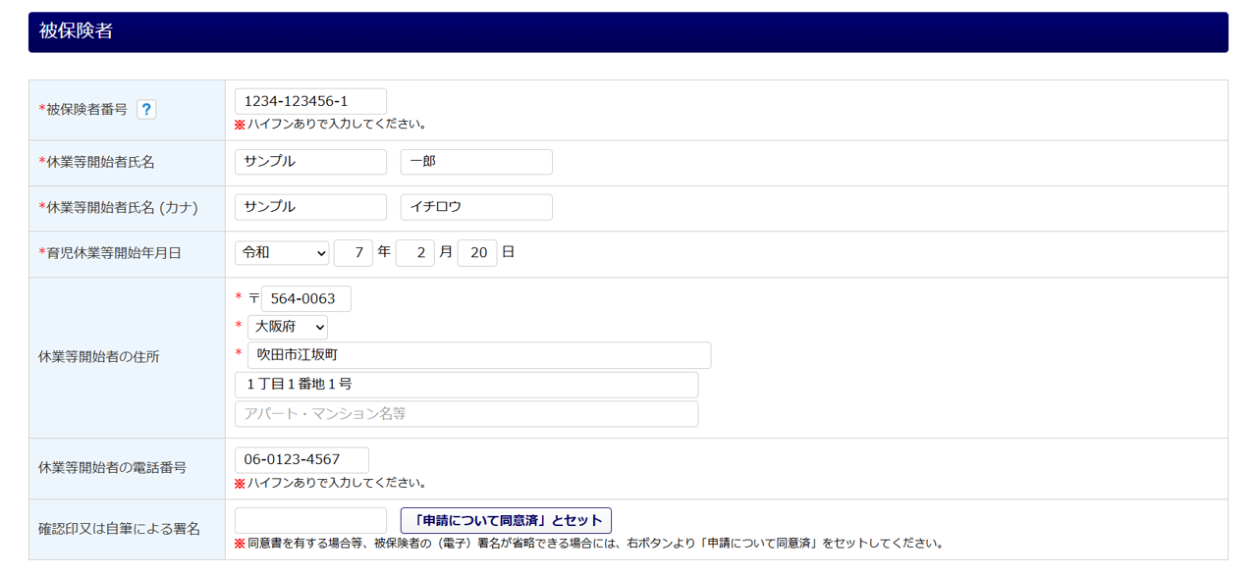Click the city address field 吹田市江坂町
The width and height of the screenshot is (1257, 575).
(479, 355)
